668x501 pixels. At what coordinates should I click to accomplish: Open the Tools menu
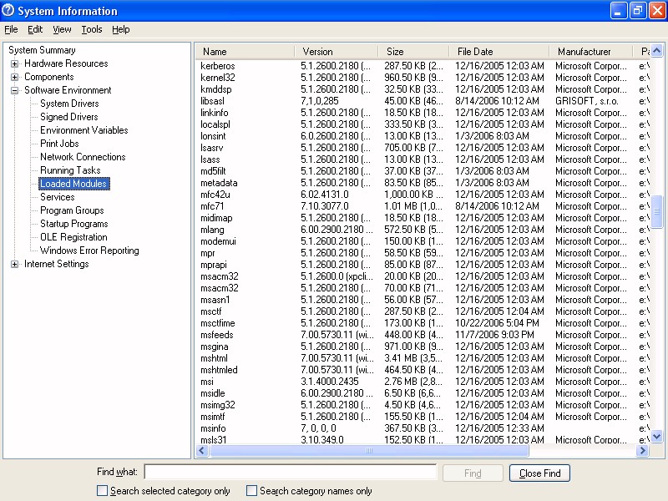click(x=92, y=29)
